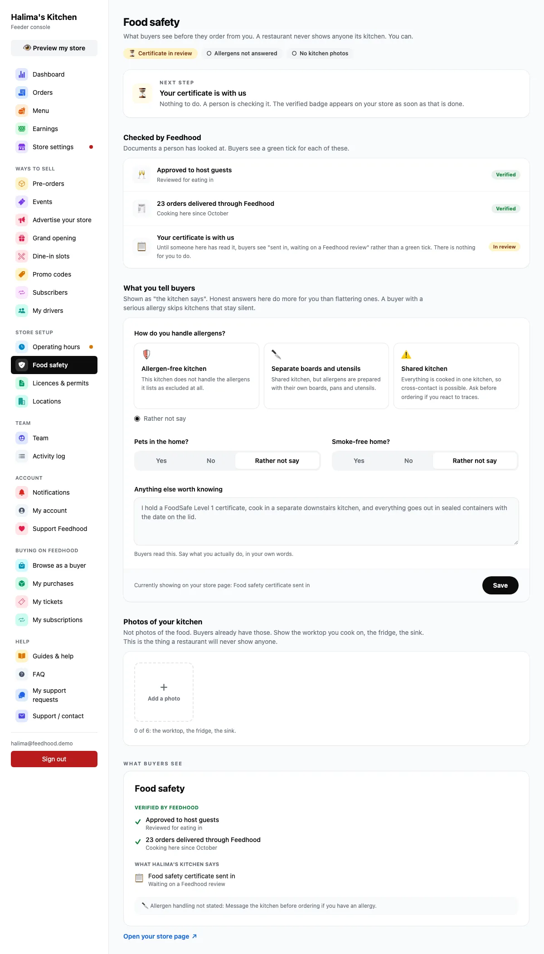Click the Team members icon

click(x=22, y=438)
